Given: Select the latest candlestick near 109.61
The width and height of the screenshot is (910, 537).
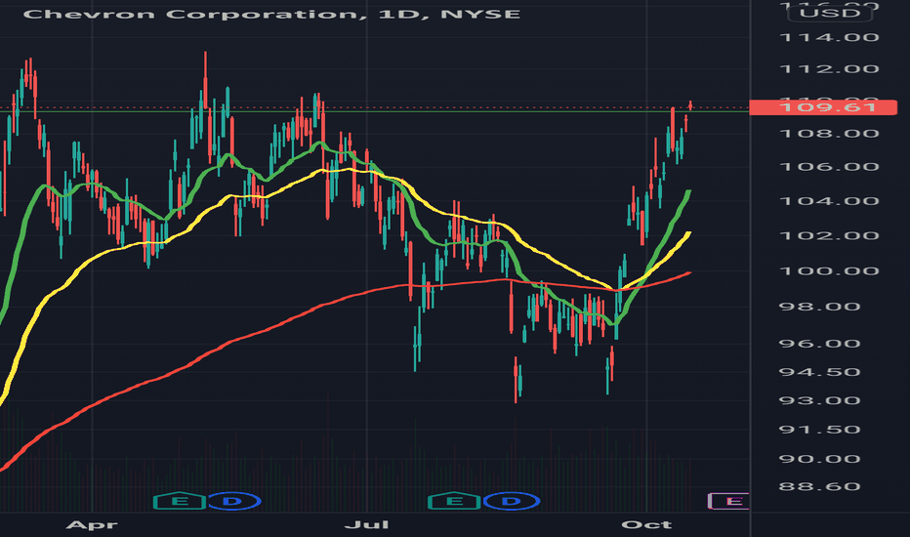Looking at the screenshot, I should pyautogui.click(x=690, y=105).
